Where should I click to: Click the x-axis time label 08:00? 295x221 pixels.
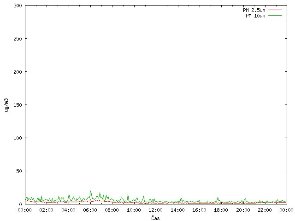[112, 210]
